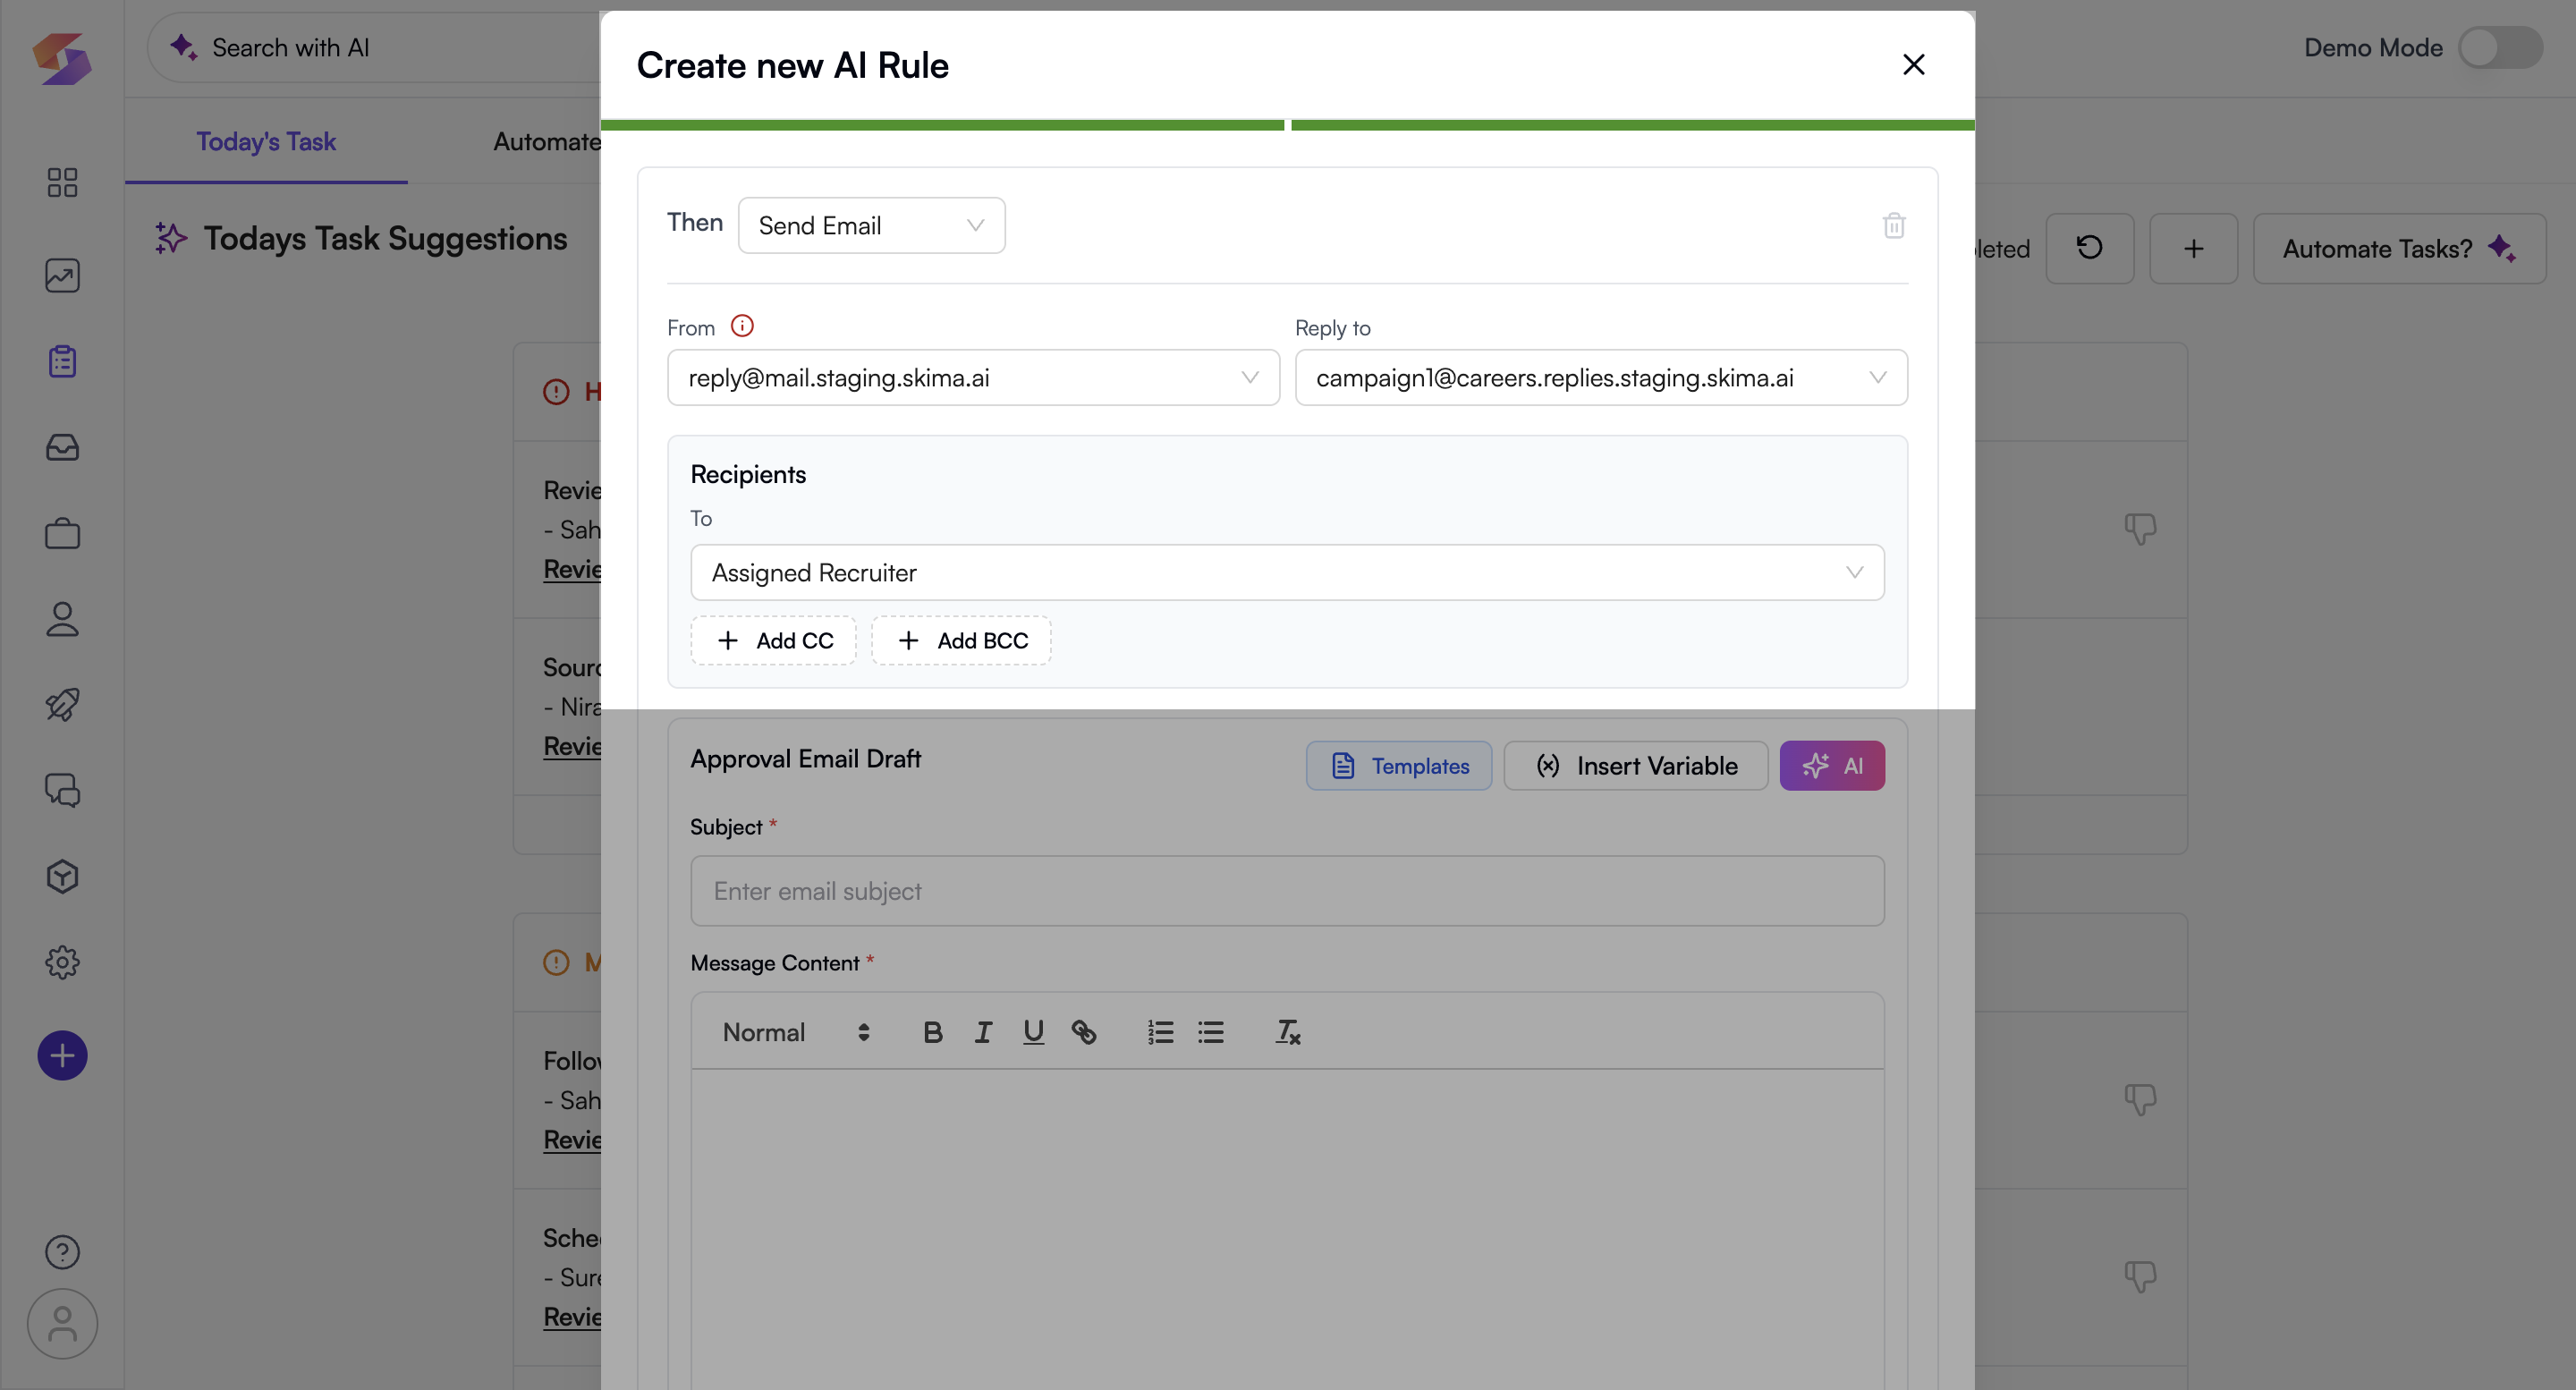Open the help question mark icon
The height and width of the screenshot is (1390, 2576).
62,1251
